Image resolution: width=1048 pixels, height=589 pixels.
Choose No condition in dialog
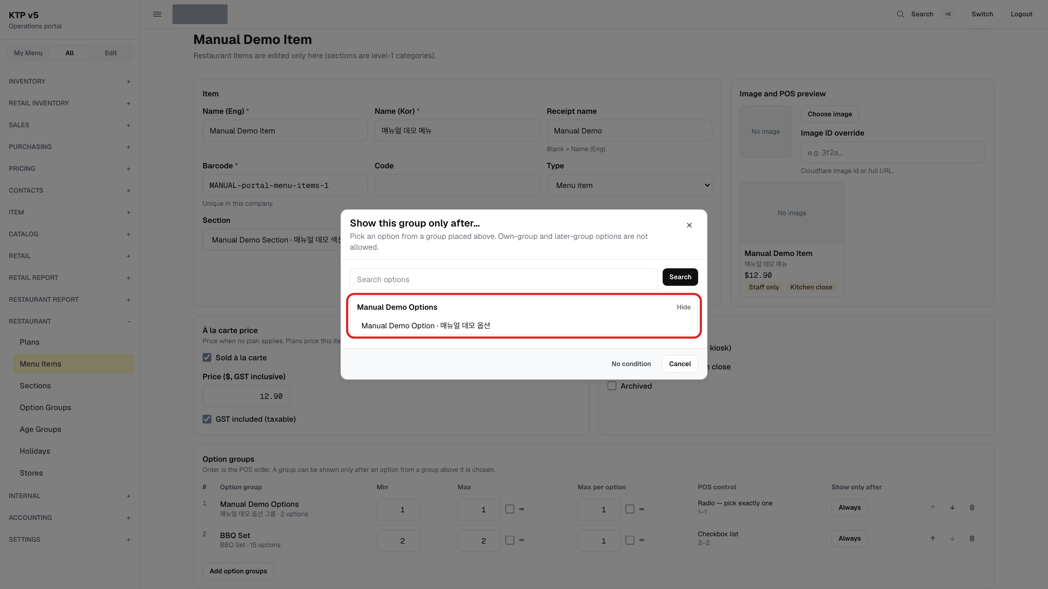631,364
